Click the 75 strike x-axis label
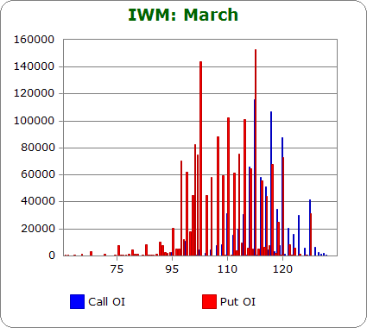Image resolution: width=367 pixels, height=328 pixels. (117, 269)
